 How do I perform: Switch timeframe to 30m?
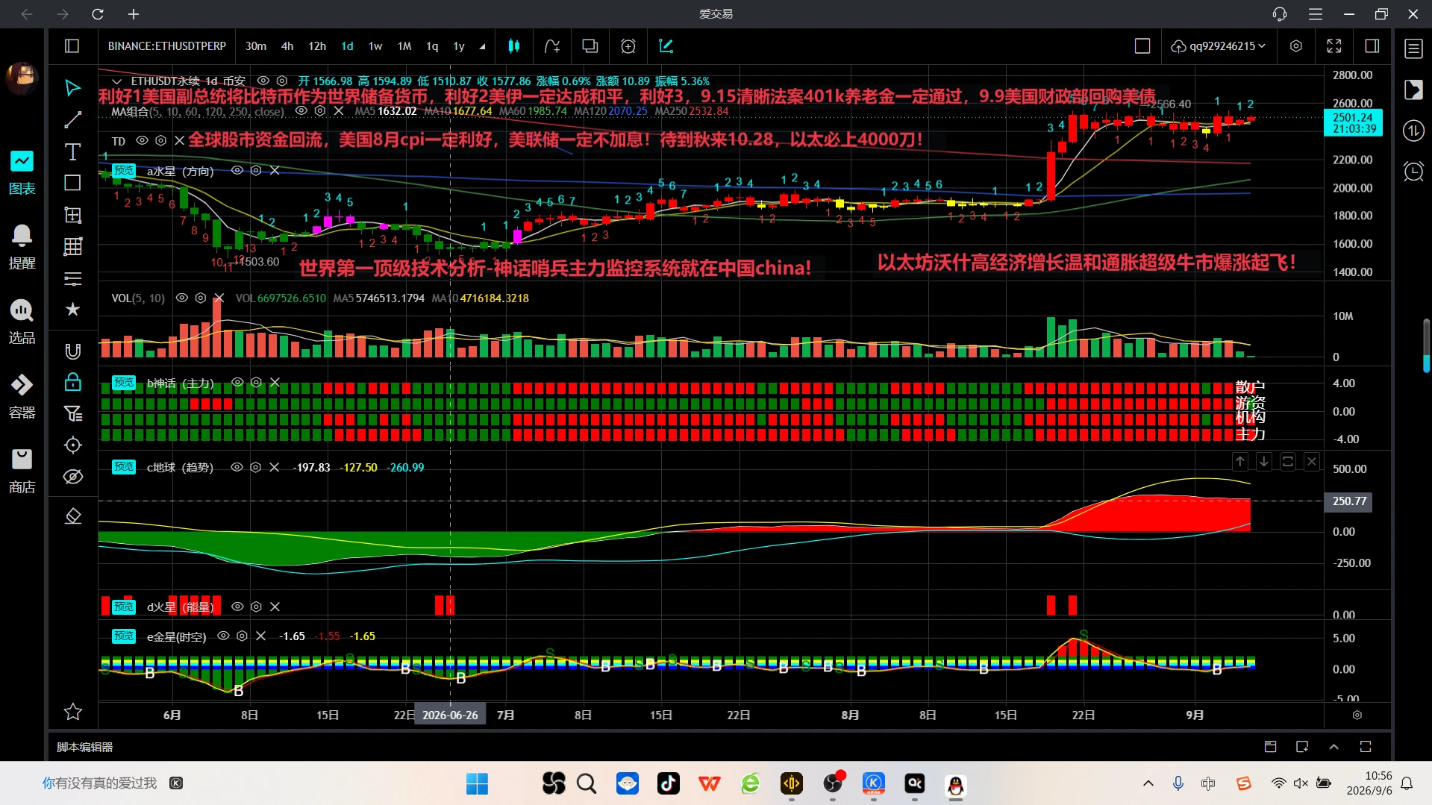(x=256, y=46)
